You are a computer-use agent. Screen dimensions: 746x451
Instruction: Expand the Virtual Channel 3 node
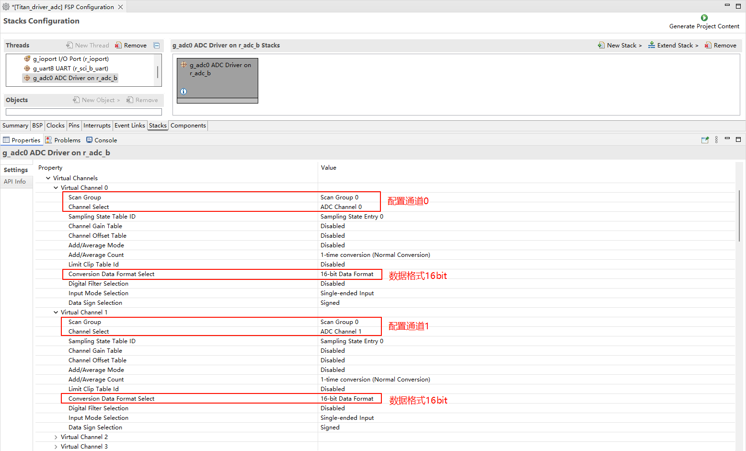[56, 447]
